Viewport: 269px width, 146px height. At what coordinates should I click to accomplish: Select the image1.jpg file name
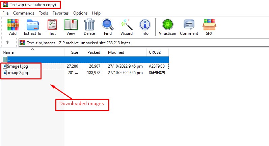tap(18, 66)
